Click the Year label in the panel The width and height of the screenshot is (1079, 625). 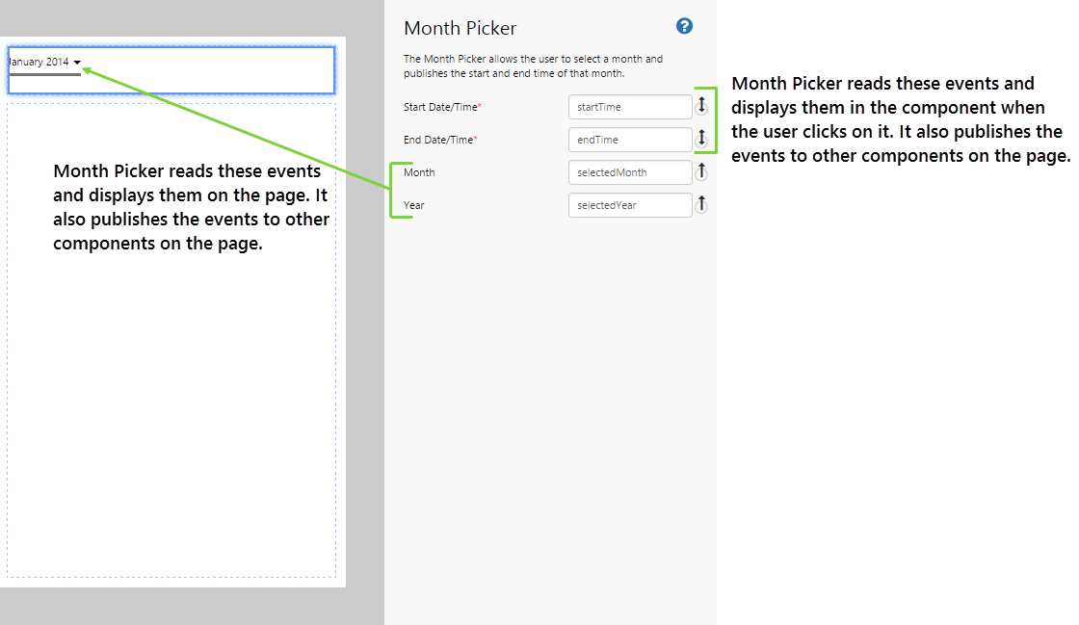413,205
